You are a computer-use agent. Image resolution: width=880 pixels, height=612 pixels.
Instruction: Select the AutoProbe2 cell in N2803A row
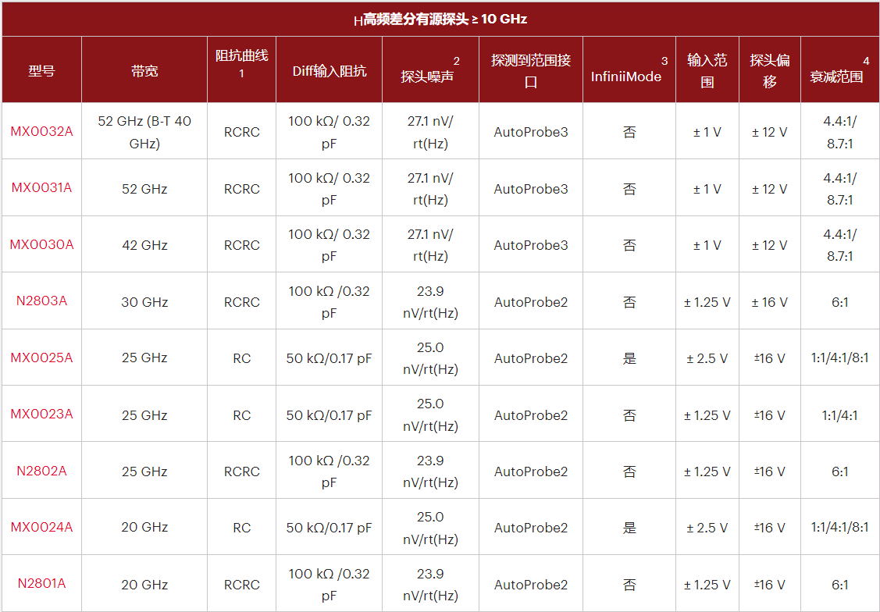531,302
